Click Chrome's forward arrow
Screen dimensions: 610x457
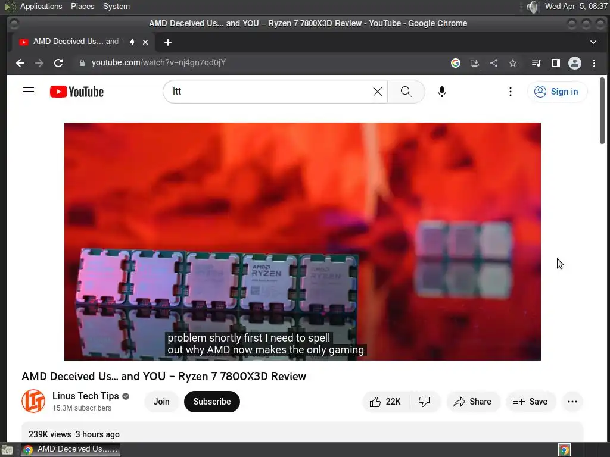(39, 63)
